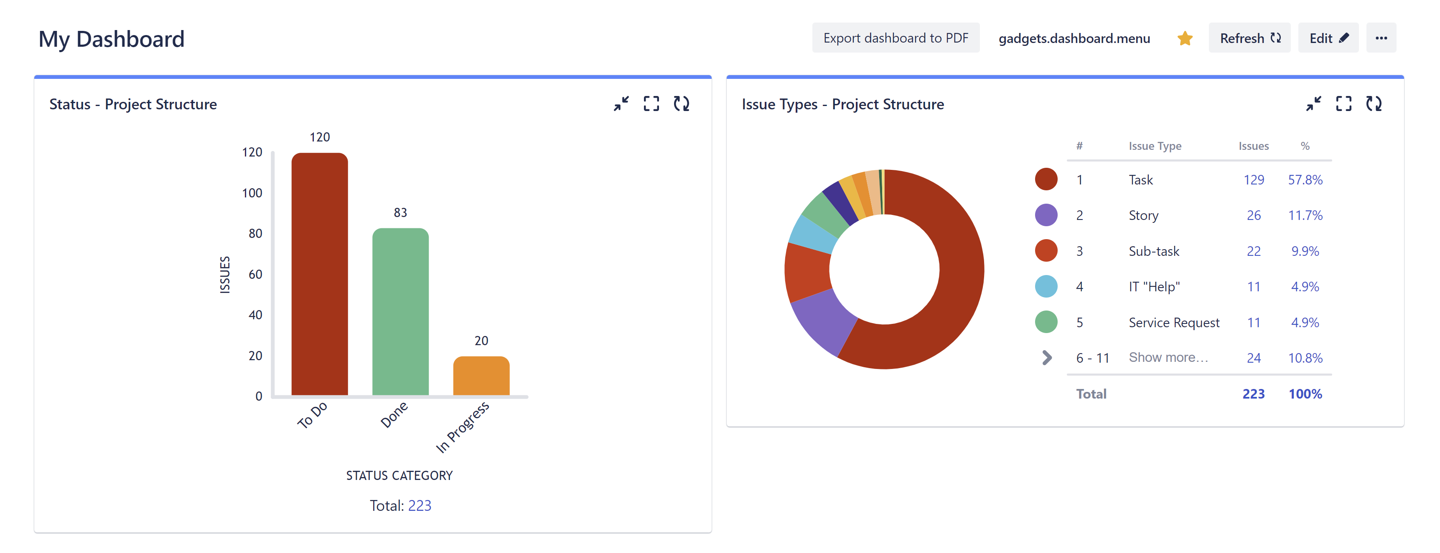View the Issue Types gadget in fullscreen
Viewport: 1440px width, 553px height.
[1344, 104]
